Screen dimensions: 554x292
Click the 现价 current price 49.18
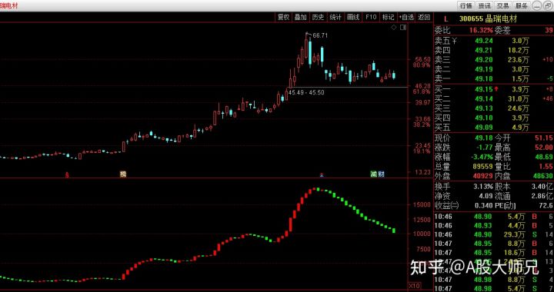[x=483, y=138]
